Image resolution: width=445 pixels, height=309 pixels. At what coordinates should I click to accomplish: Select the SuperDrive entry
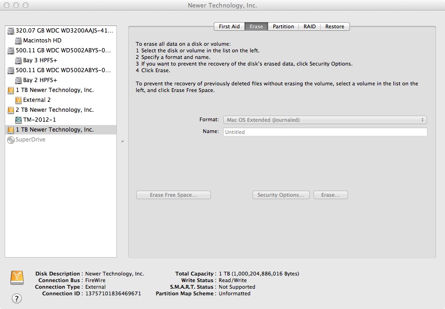click(x=61, y=140)
